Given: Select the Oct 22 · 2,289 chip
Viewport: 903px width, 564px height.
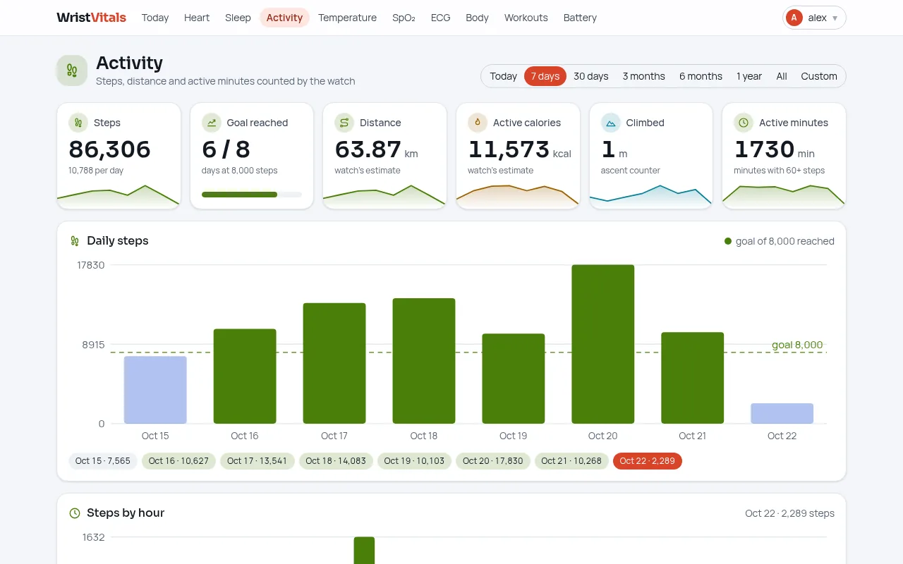Looking at the screenshot, I should point(648,461).
